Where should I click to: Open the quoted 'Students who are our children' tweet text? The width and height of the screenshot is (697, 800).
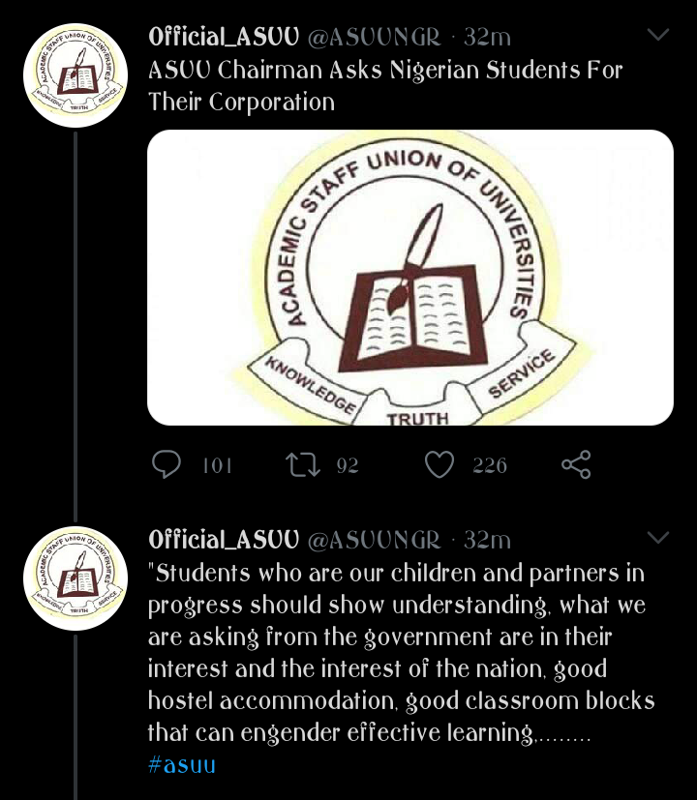[x=402, y=653]
